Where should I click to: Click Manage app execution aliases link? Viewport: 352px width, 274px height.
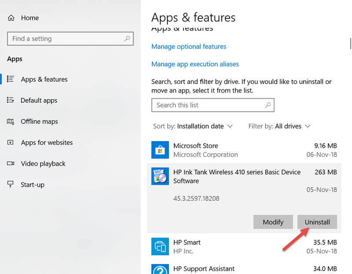pyautogui.click(x=195, y=64)
